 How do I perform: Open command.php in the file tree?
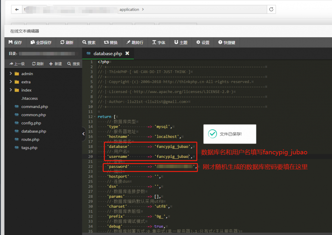click(x=34, y=107)
